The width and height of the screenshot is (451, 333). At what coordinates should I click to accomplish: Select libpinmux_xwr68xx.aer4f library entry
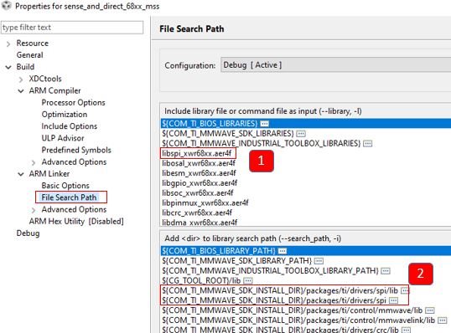point(205,202)
